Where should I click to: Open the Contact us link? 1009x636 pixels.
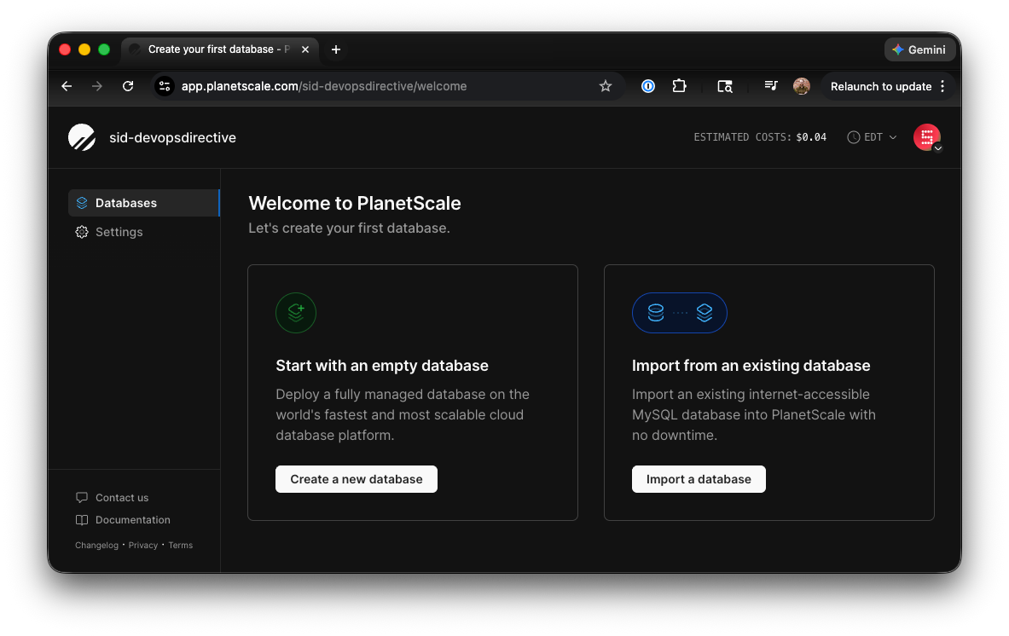(x=121, y=498)
